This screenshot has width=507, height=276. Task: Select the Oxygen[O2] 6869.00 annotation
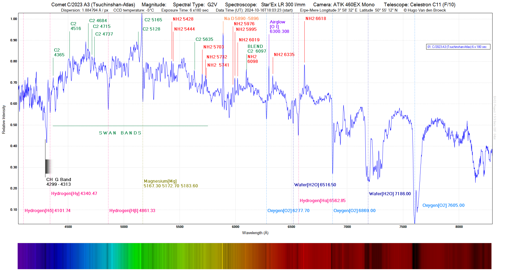pyautogui.click(x=354, y=211)
